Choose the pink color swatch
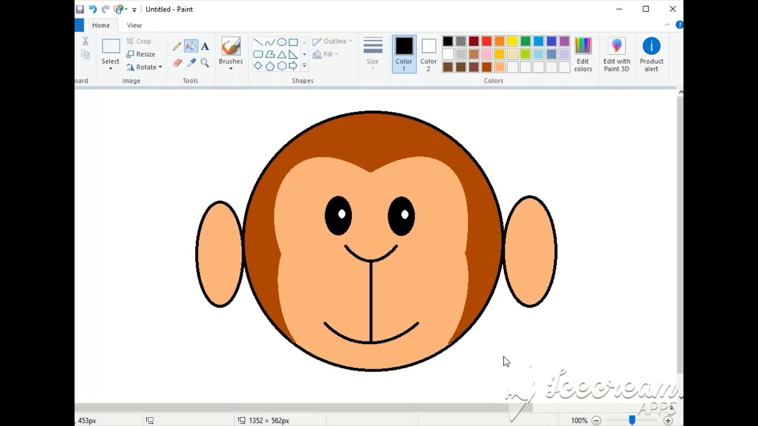 (487, 54)
